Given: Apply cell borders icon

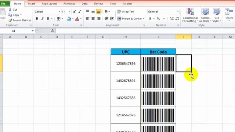Looking at the screenshot, I should coord(59,19).
